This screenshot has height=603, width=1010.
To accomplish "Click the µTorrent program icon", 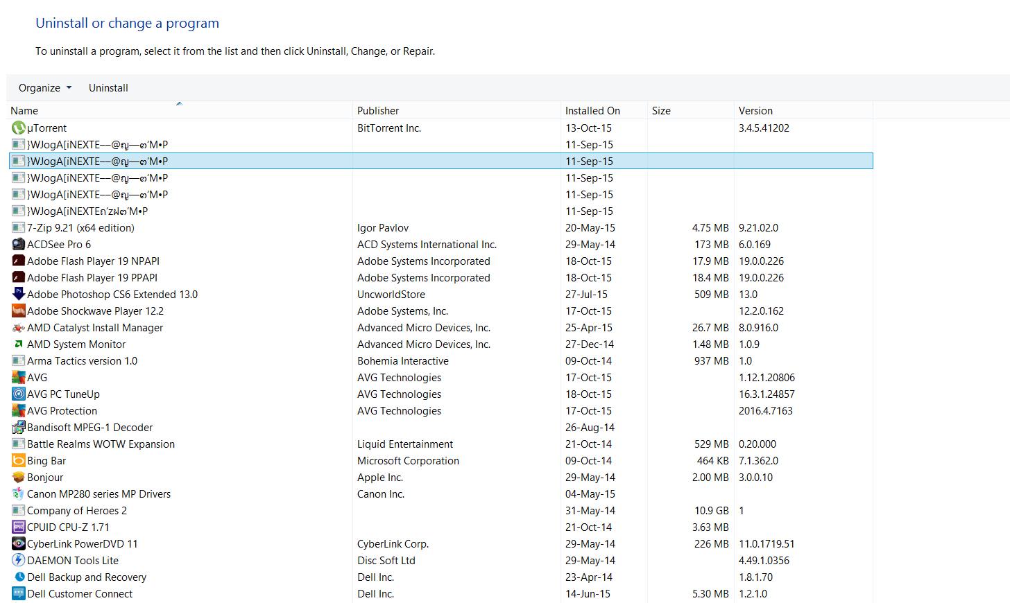I will pyautogui.click(x=19, y=128).
